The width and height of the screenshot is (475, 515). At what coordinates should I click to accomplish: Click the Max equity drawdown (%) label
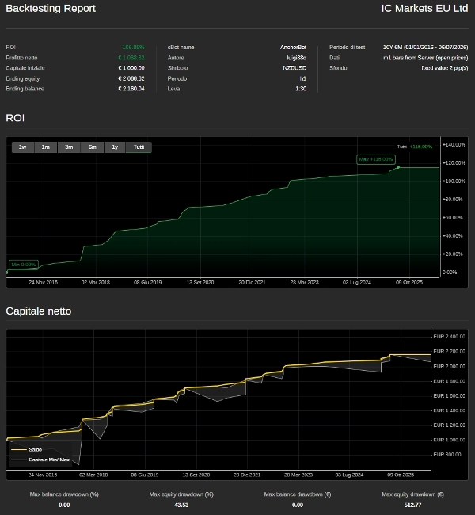pos(181,494)
